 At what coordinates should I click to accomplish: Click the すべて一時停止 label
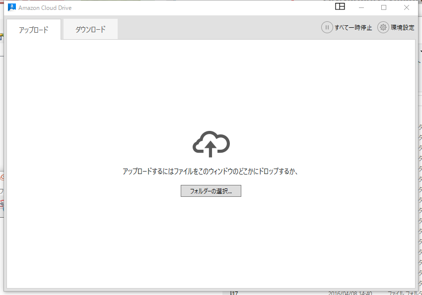pyautogui.click(x=353, y=28)
